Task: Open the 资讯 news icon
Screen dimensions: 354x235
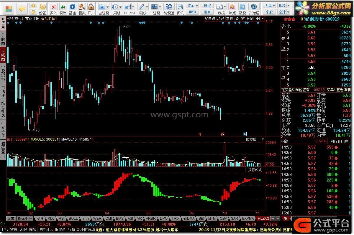Action: point(180,9)
